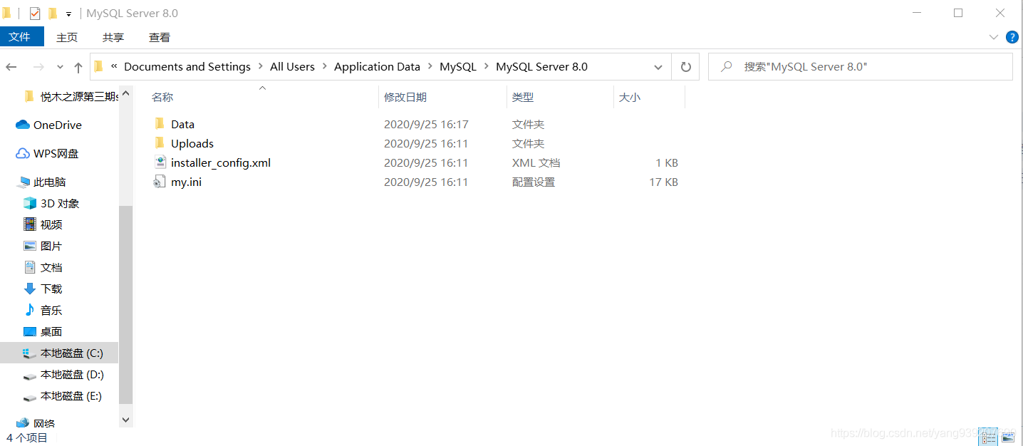The height and width of the screenshot is (446, 1023).
Task: Select the my.ini file icon
Action: [x=160, y=182]
